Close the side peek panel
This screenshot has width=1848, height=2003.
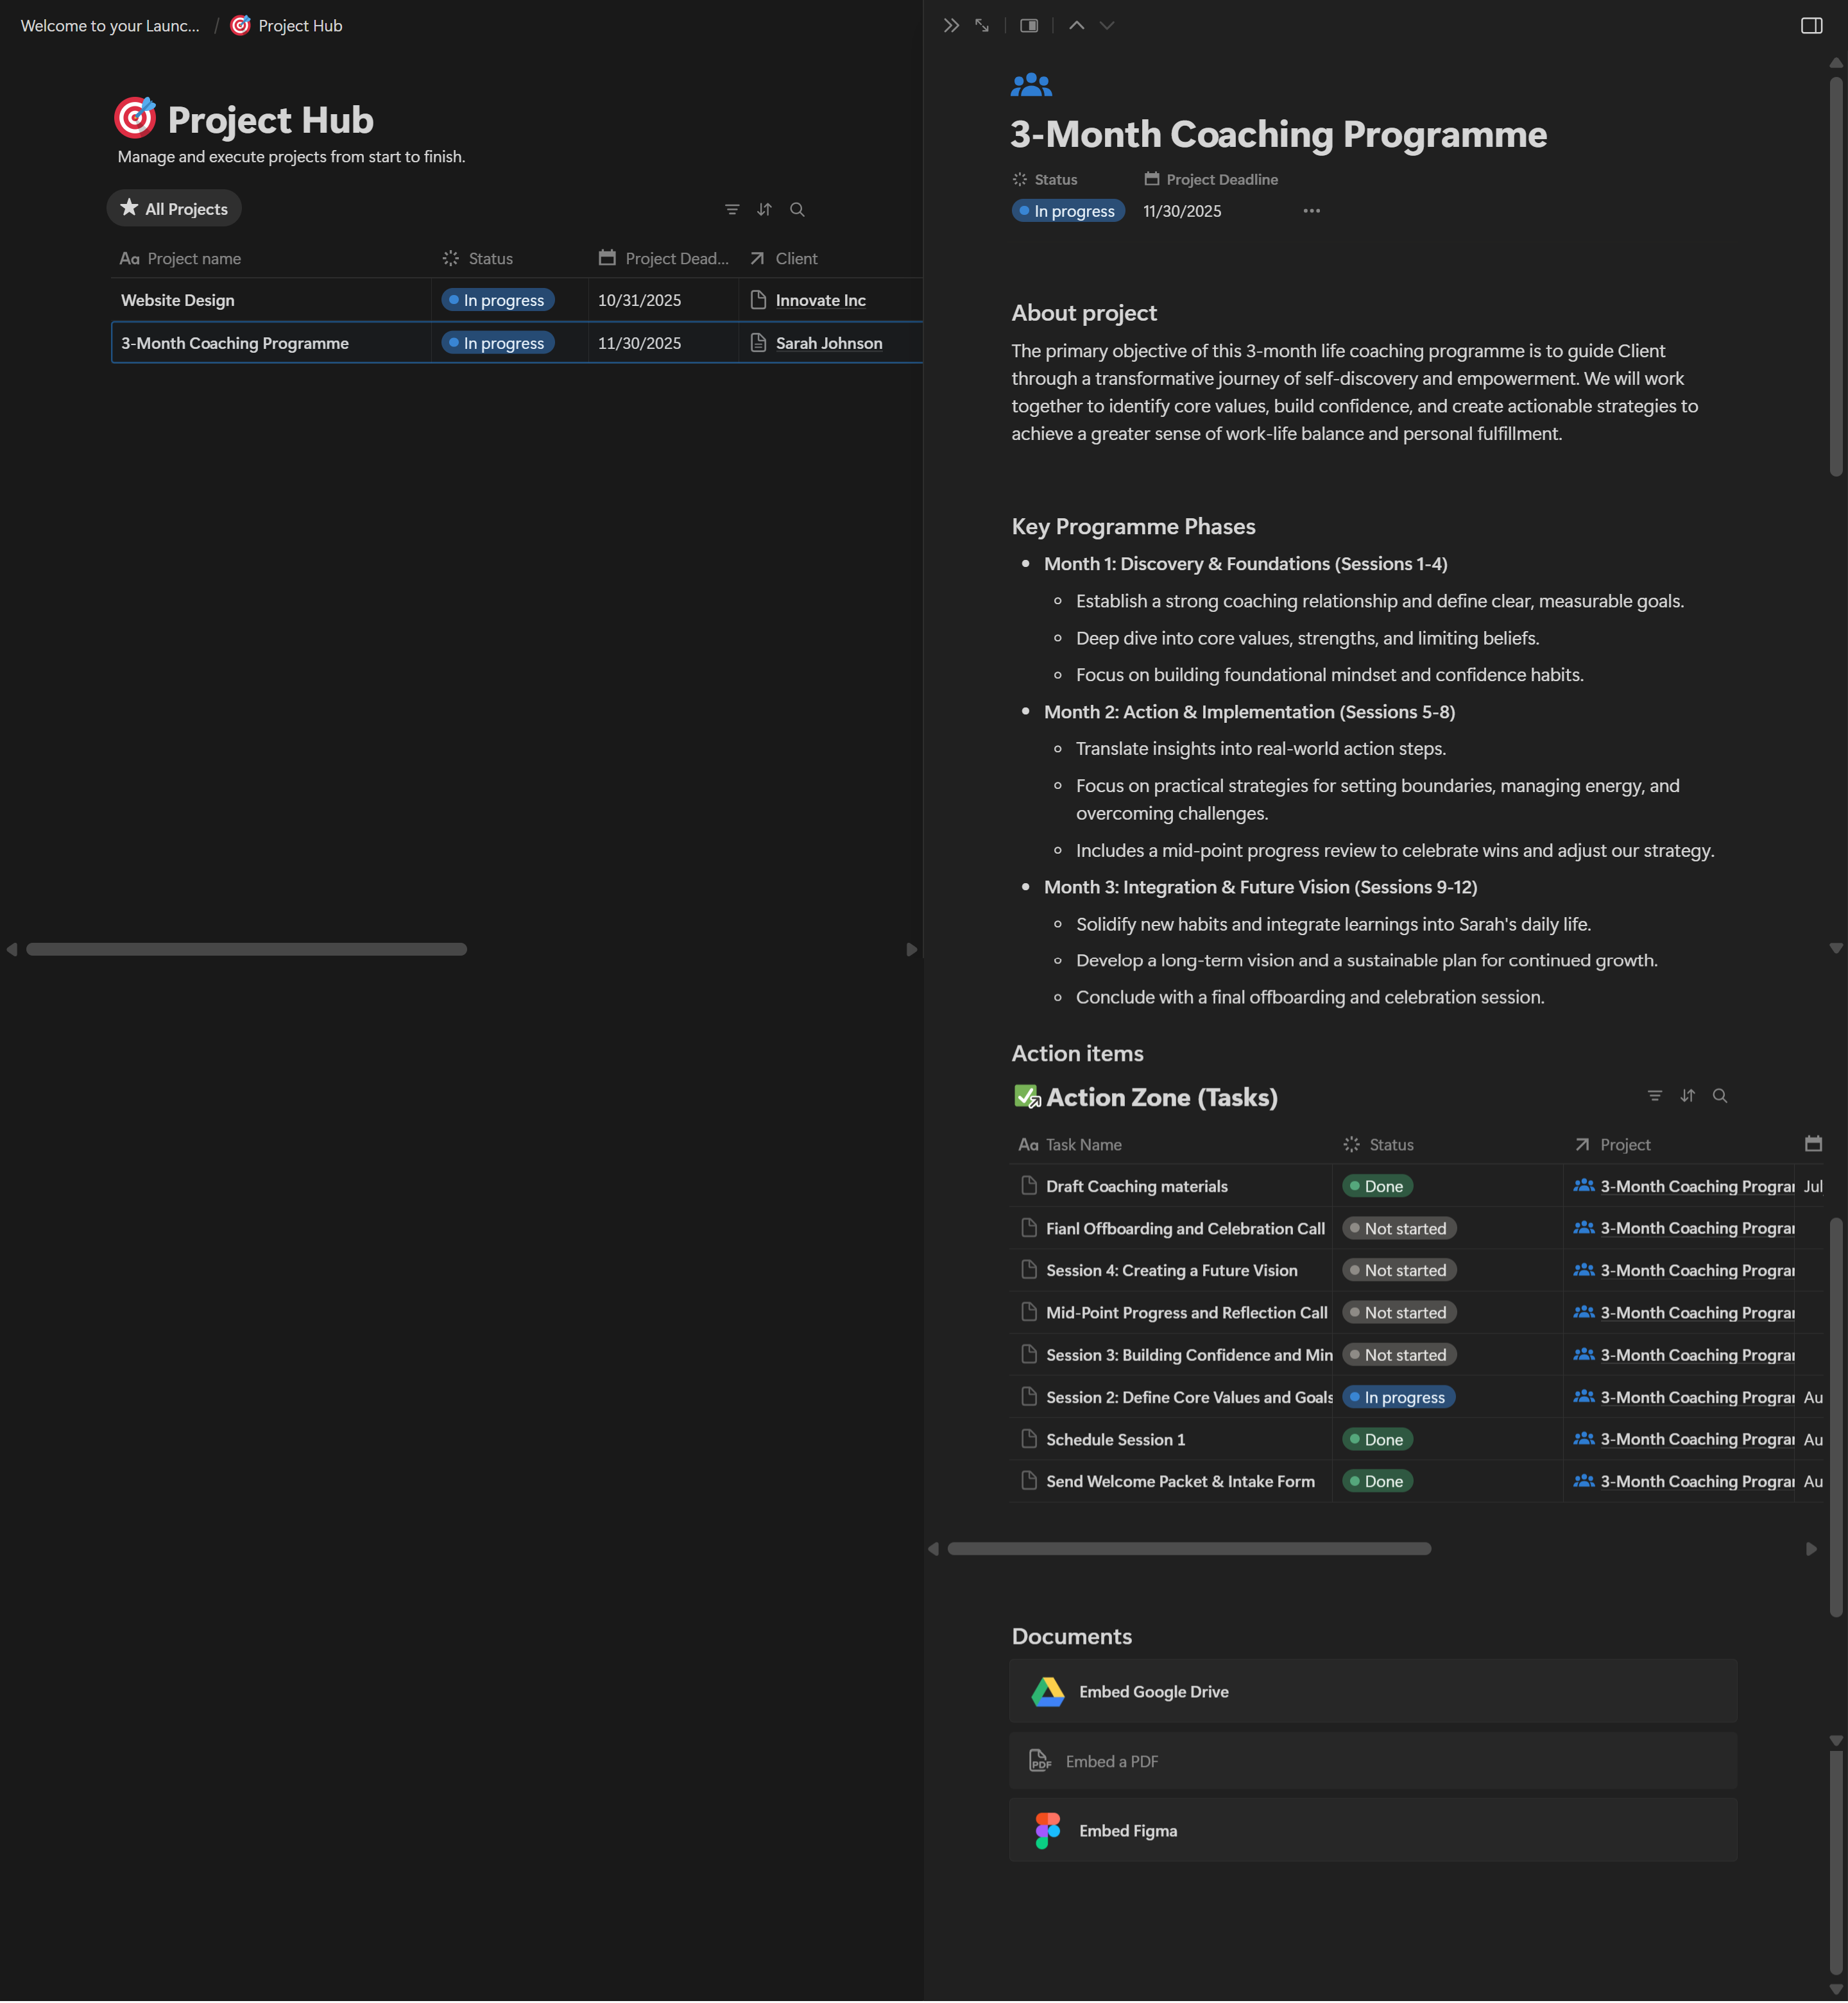[951, 26]
